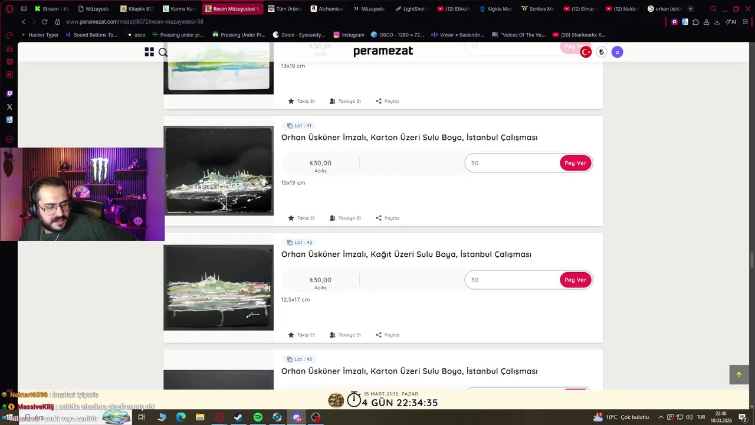Switch to the Kitaplık tab

point(137,9)
